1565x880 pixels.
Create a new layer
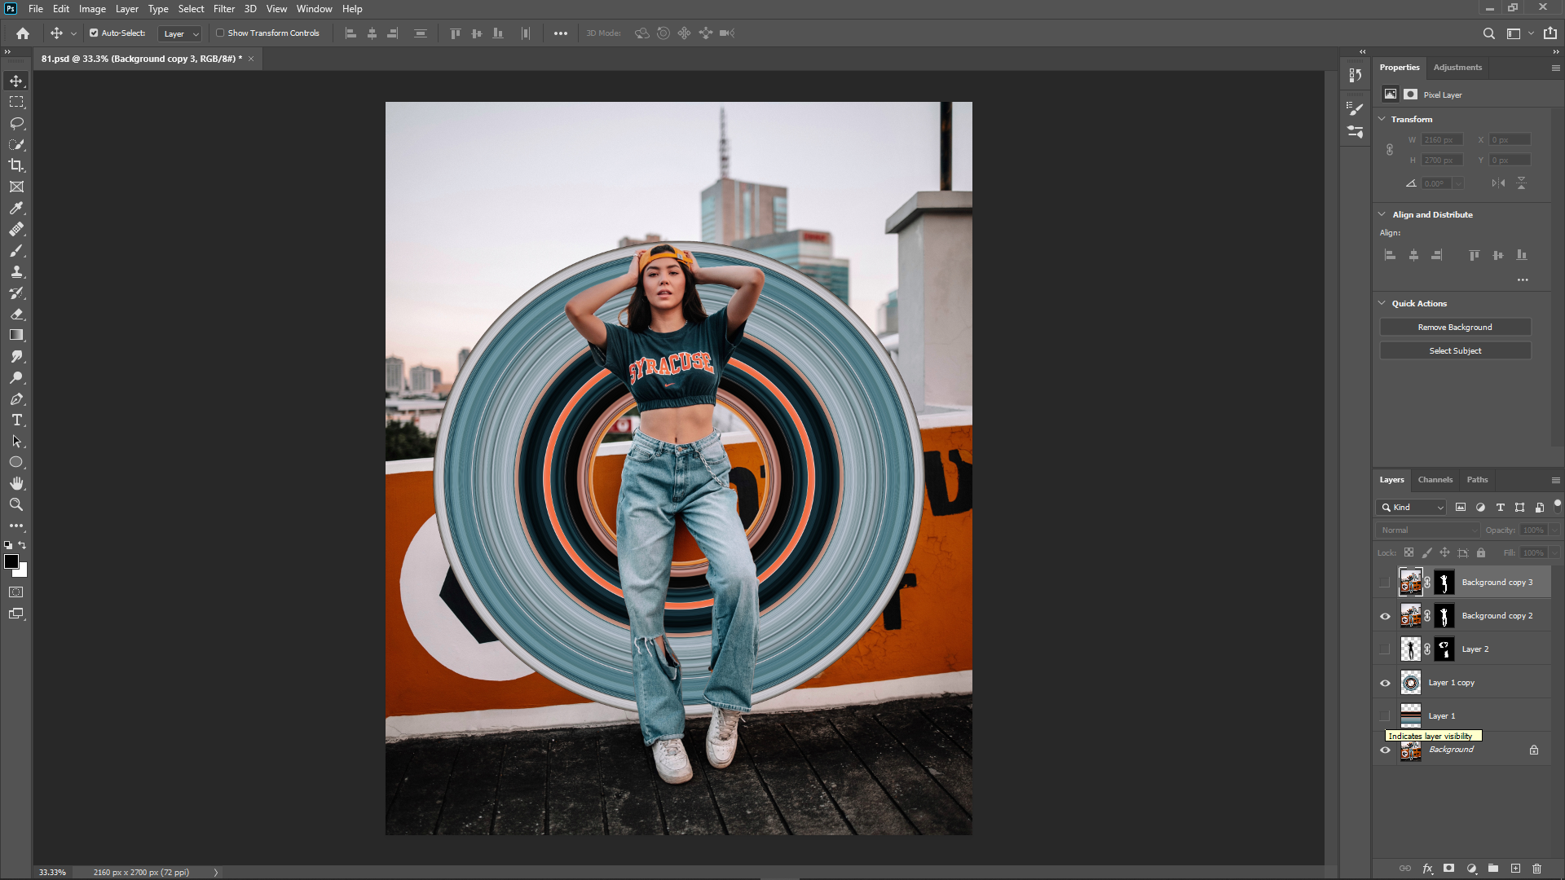coord(1515,869)
